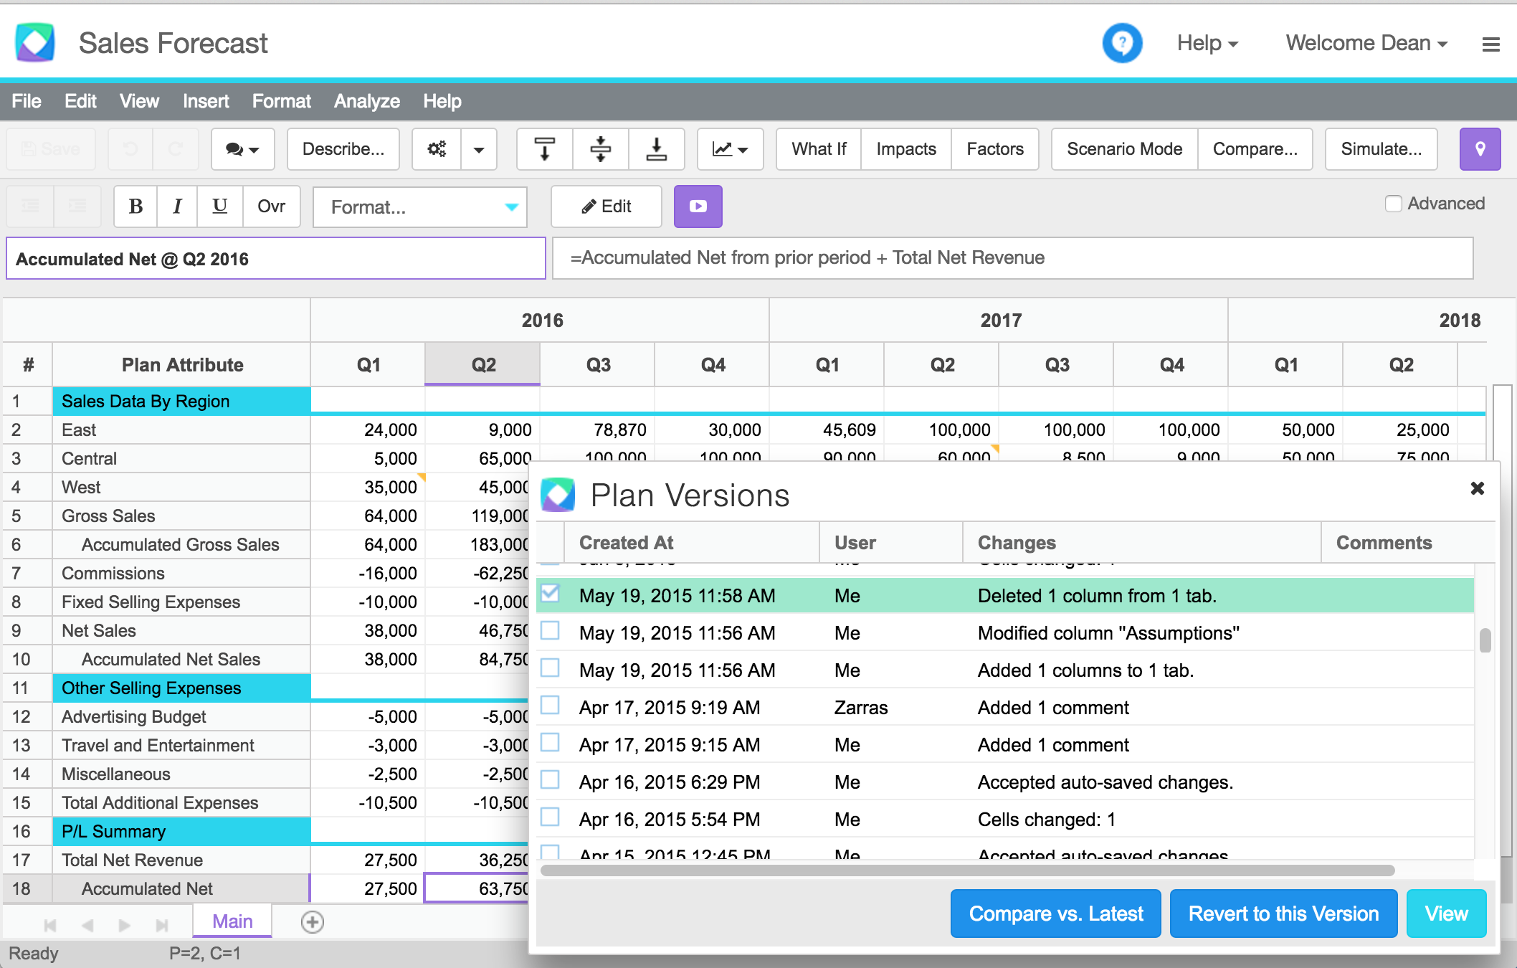This screenshot has height=968, width=1517.
Task: Click the blue help question mark icon
Action: click(x=1121, y=43)
